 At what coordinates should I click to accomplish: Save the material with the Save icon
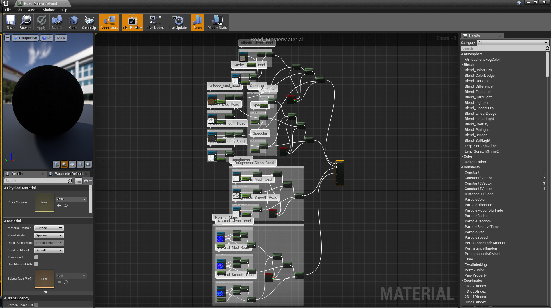pyautogui.click(x=11, y=22)
